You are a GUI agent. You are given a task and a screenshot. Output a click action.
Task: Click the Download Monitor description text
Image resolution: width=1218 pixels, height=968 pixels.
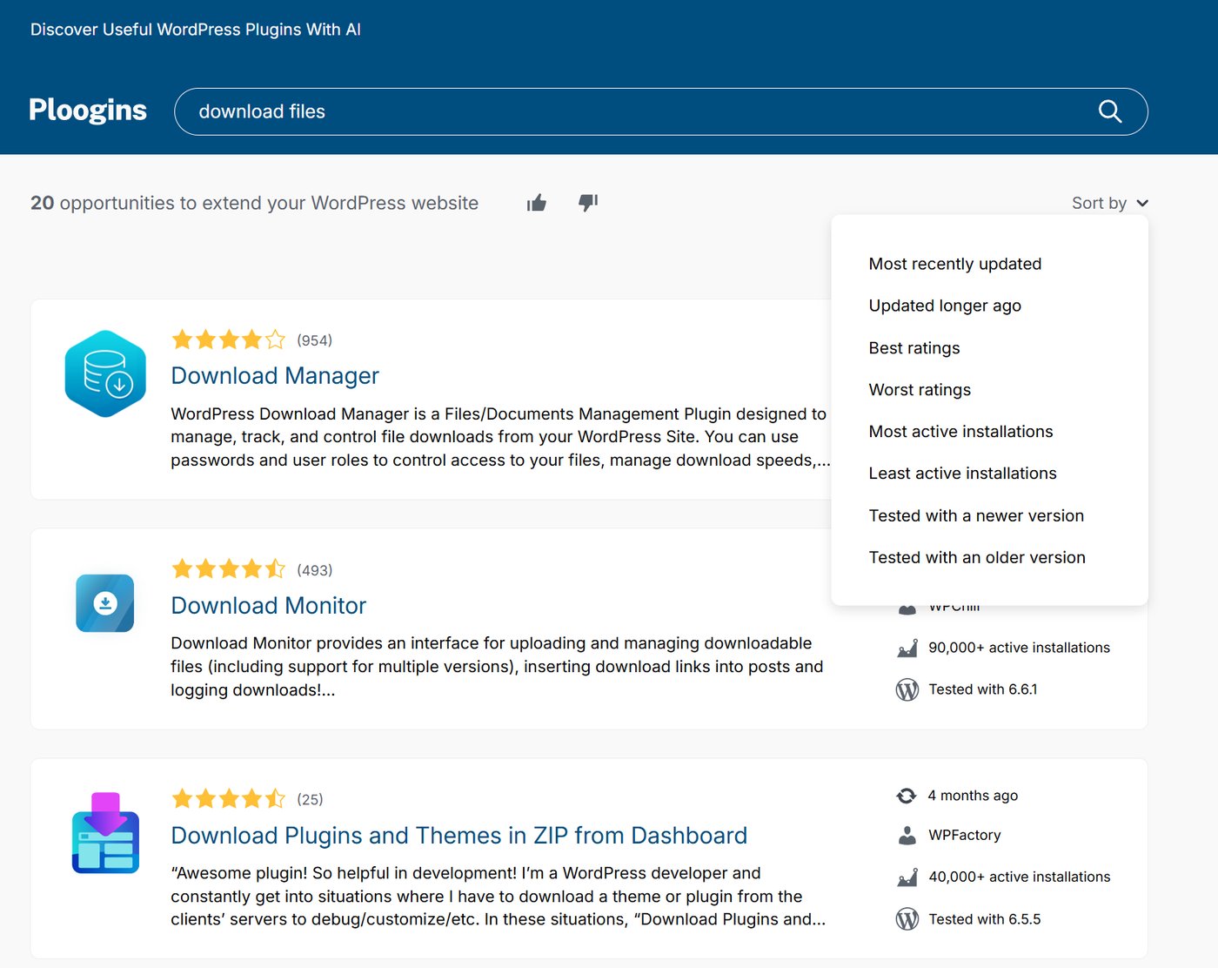497,667
